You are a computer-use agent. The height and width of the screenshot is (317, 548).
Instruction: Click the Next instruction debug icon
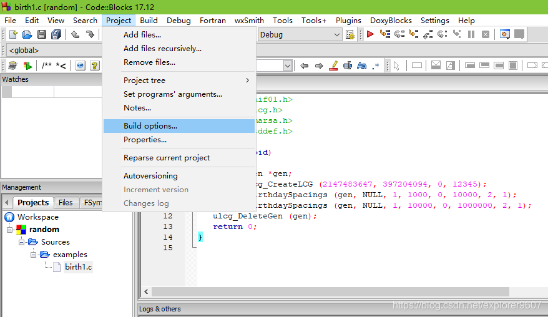click(442, 34)
